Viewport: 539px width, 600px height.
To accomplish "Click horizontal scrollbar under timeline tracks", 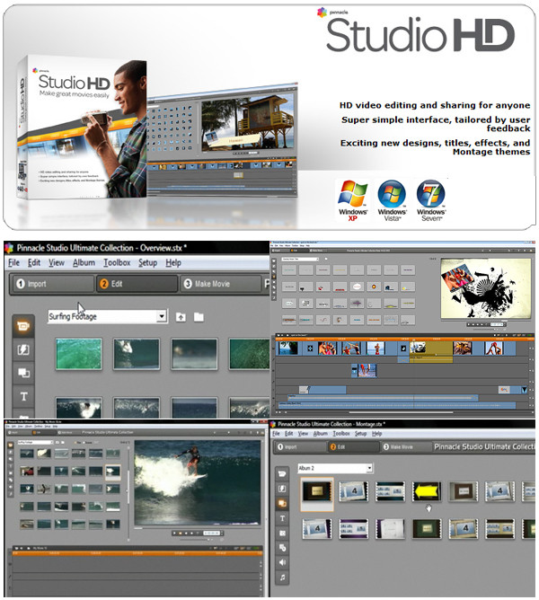I will point(402,412).
